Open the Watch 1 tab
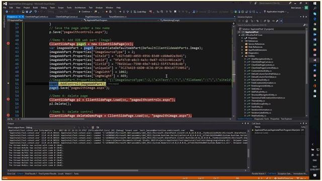Viewport: 322px width, 181px height. click(x=68, y=174)
